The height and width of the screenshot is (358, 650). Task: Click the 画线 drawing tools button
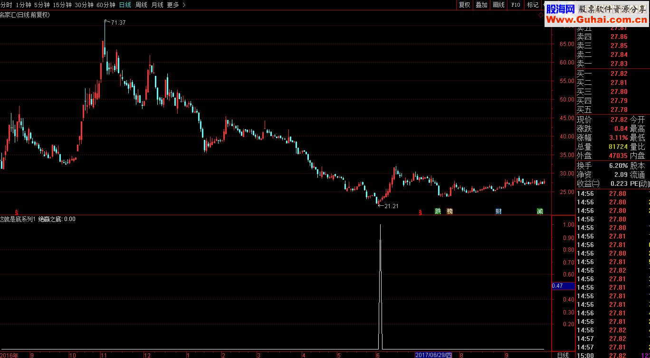498,5
